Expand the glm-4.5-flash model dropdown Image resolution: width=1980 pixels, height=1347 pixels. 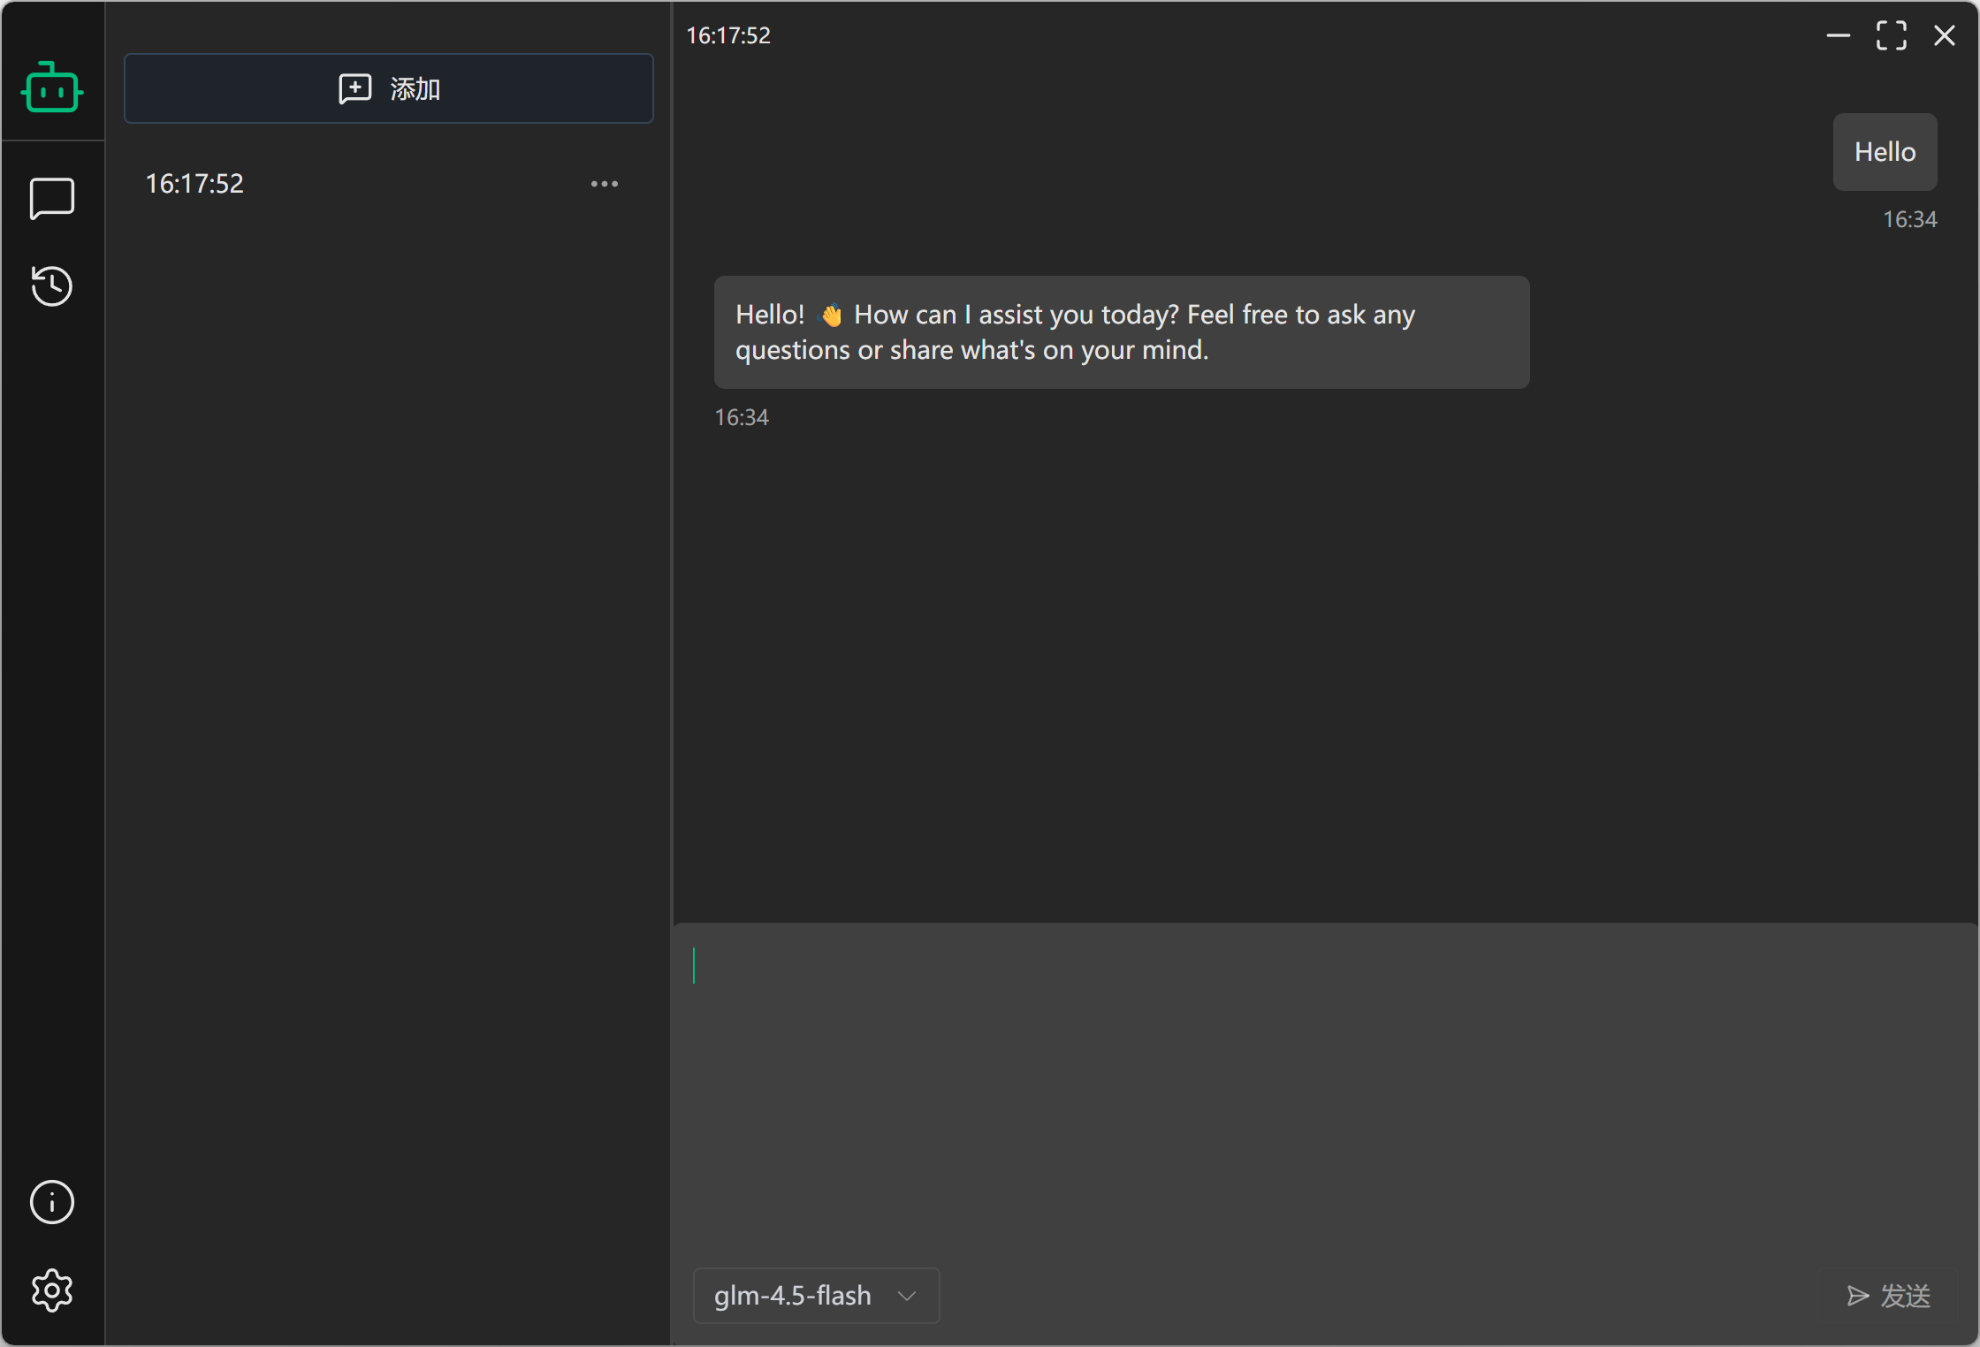(815, 1296)
